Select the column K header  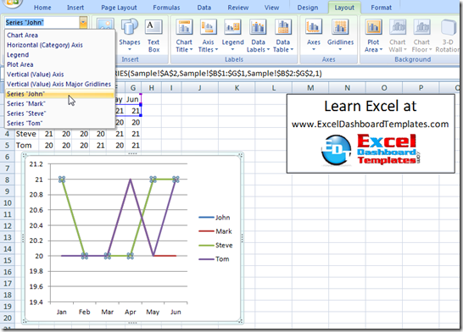coord(237,88)
